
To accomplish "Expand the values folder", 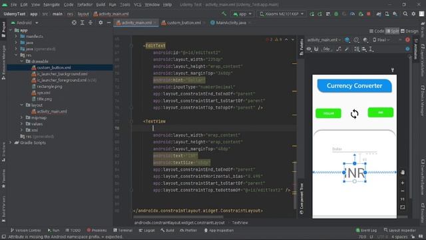I will (x=22, y=124).
